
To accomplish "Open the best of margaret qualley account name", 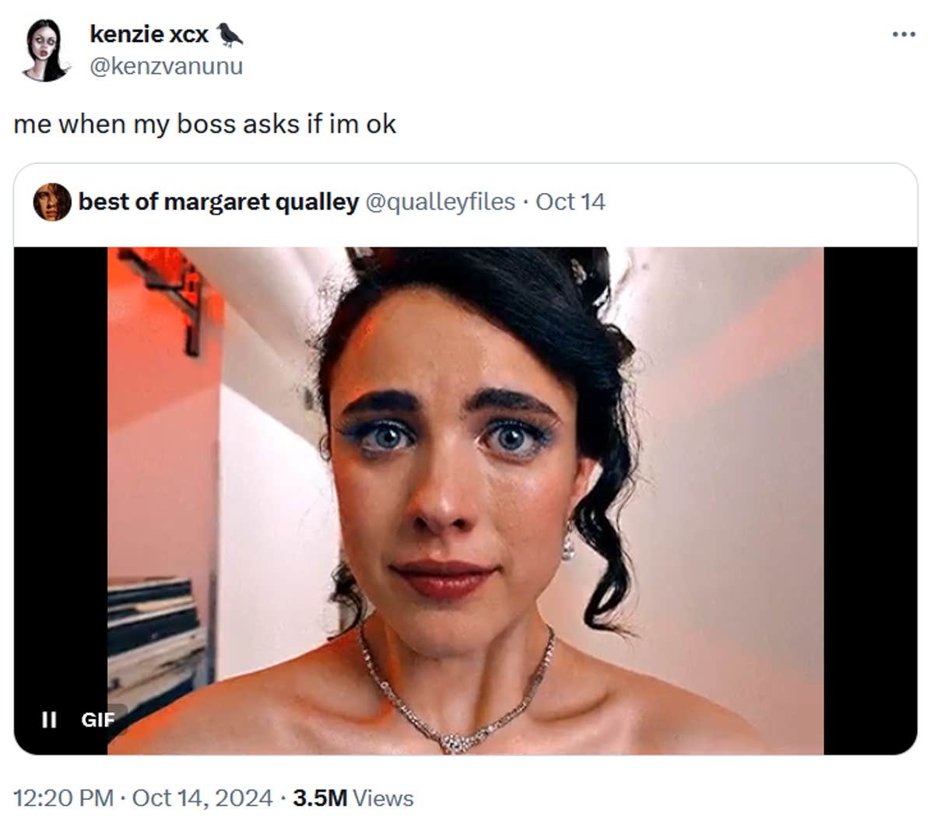I will pos(219,202).
